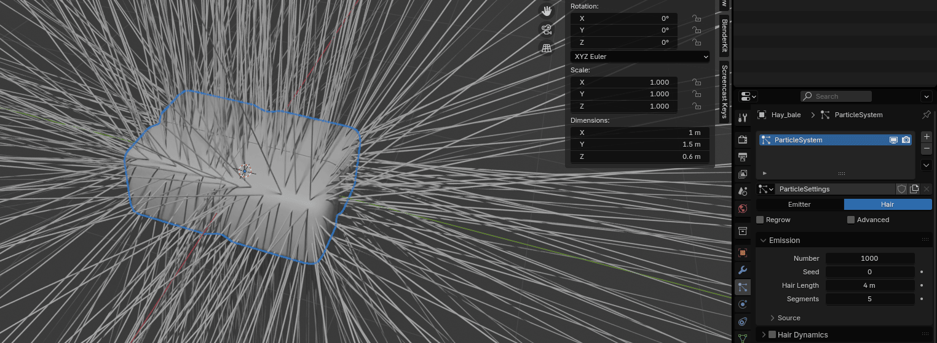Screen dimensions: 937x343
Task: Open the Tool properties tab icon
Action: (743, 117)
